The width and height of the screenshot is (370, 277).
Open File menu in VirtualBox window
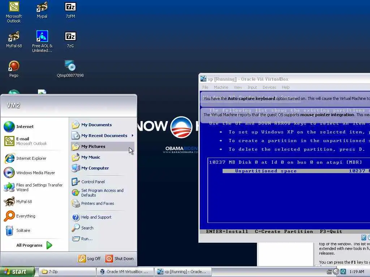(205, 87)
